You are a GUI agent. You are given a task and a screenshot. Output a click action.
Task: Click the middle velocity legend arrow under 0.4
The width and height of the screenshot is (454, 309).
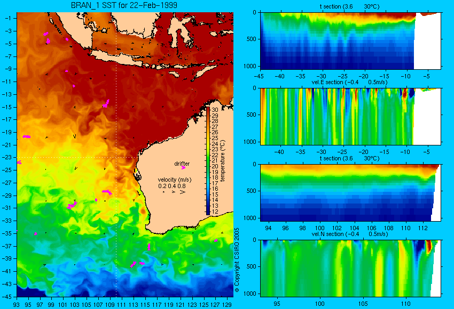[173, 192]
